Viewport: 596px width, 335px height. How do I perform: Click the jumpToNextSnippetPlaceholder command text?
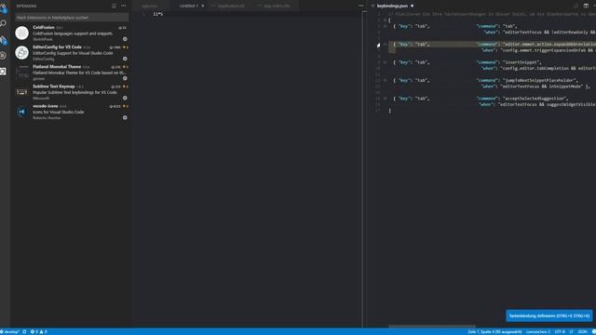[x=540, y=81]
